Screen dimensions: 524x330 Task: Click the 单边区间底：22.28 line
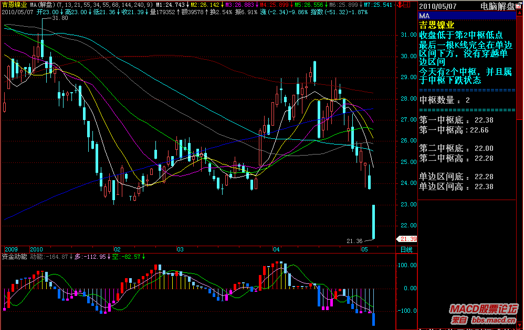click(456, 177)
